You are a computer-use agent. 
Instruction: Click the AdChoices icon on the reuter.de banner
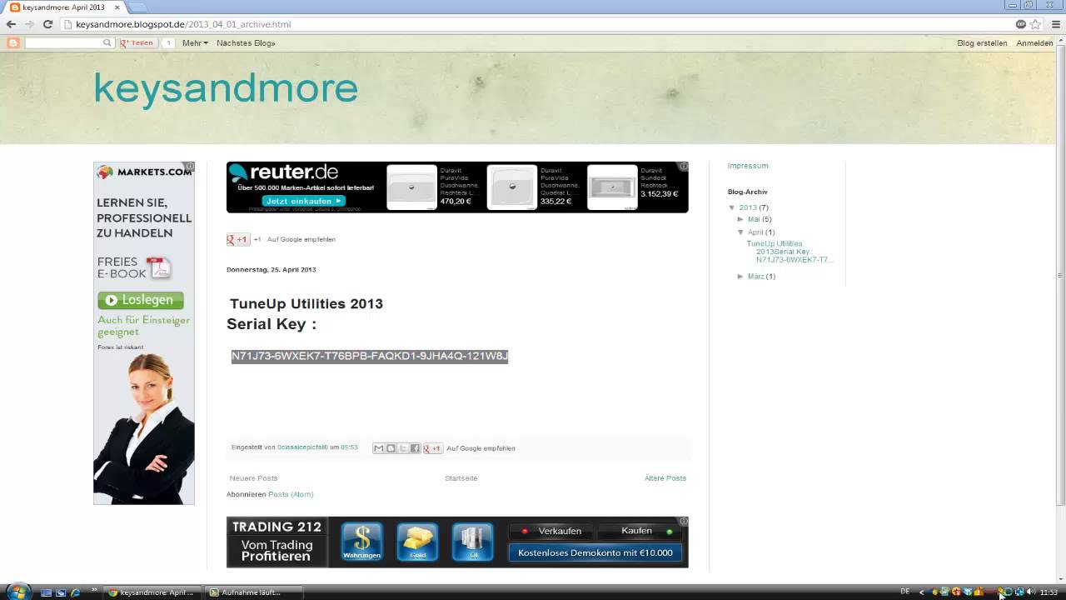pos(684,167)
